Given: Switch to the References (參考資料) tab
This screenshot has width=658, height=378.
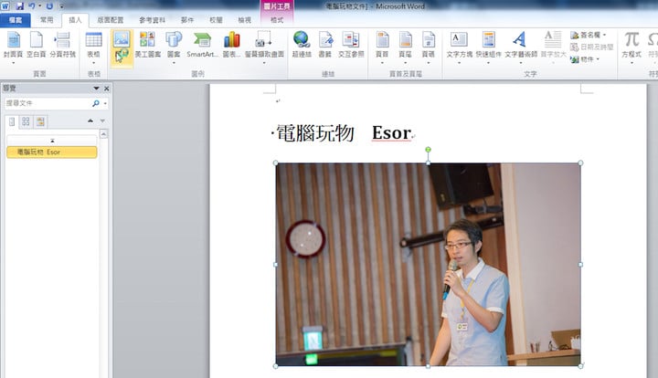Looking at the screenshot, I should pyautogui.click(x=153, y=20).
